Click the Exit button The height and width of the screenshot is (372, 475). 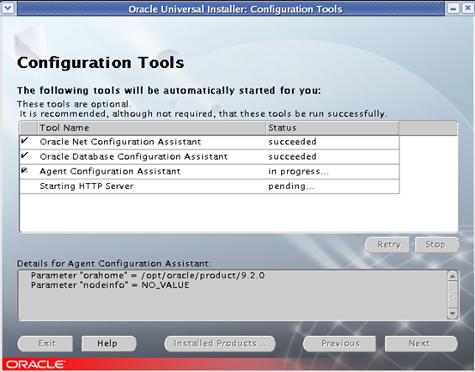pos(46,344)
